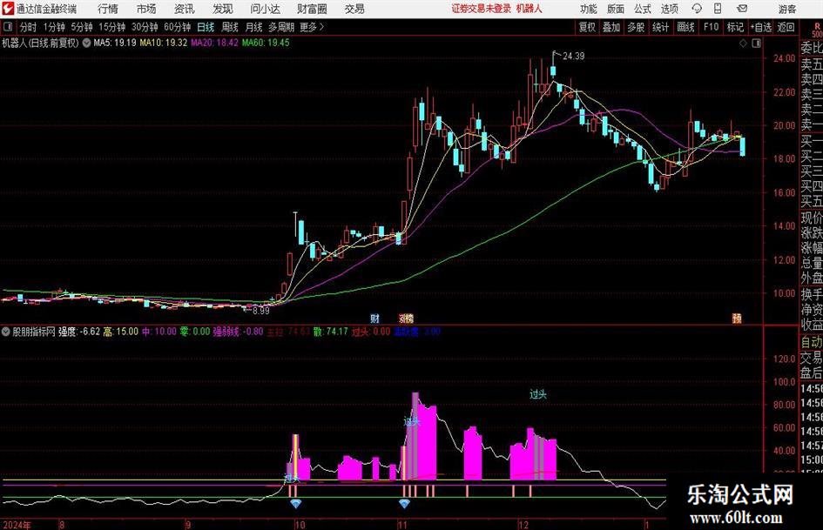Image resolution: width=823 pixels, height=530 pixels.
Task: Click the 2024年 date axis label
Action: pyautogui.click(x=17, y=525)
